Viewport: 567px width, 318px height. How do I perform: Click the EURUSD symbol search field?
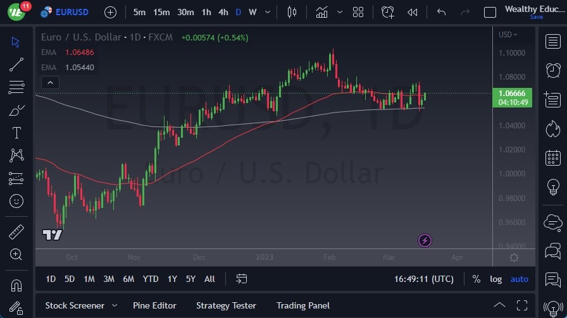point(72,12)
